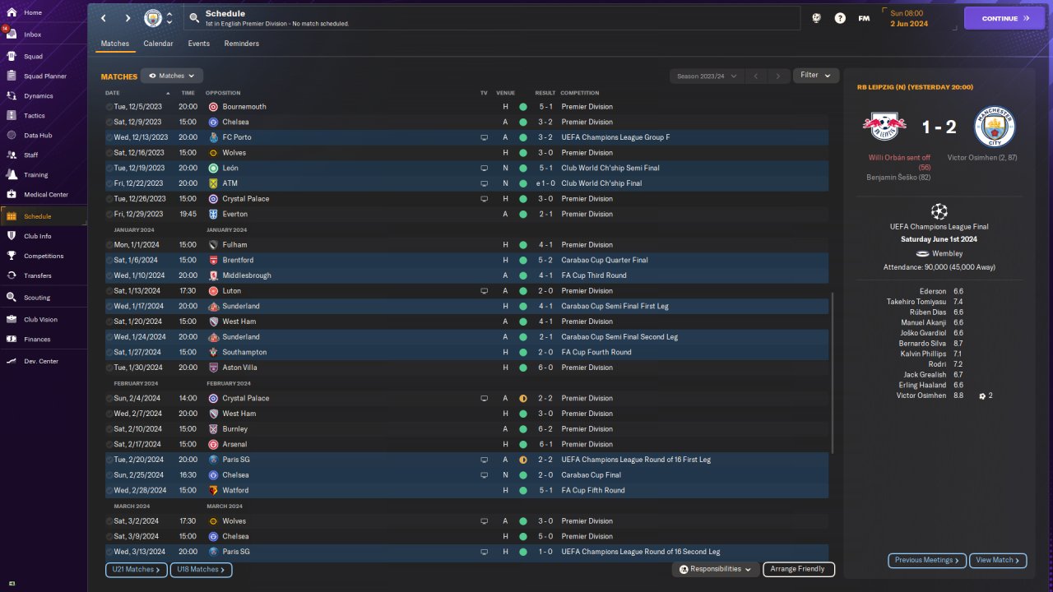The height and width of the screenshot is (592, 1053).
Task: Click the search magnifier icon
Action: pos(193,17)
